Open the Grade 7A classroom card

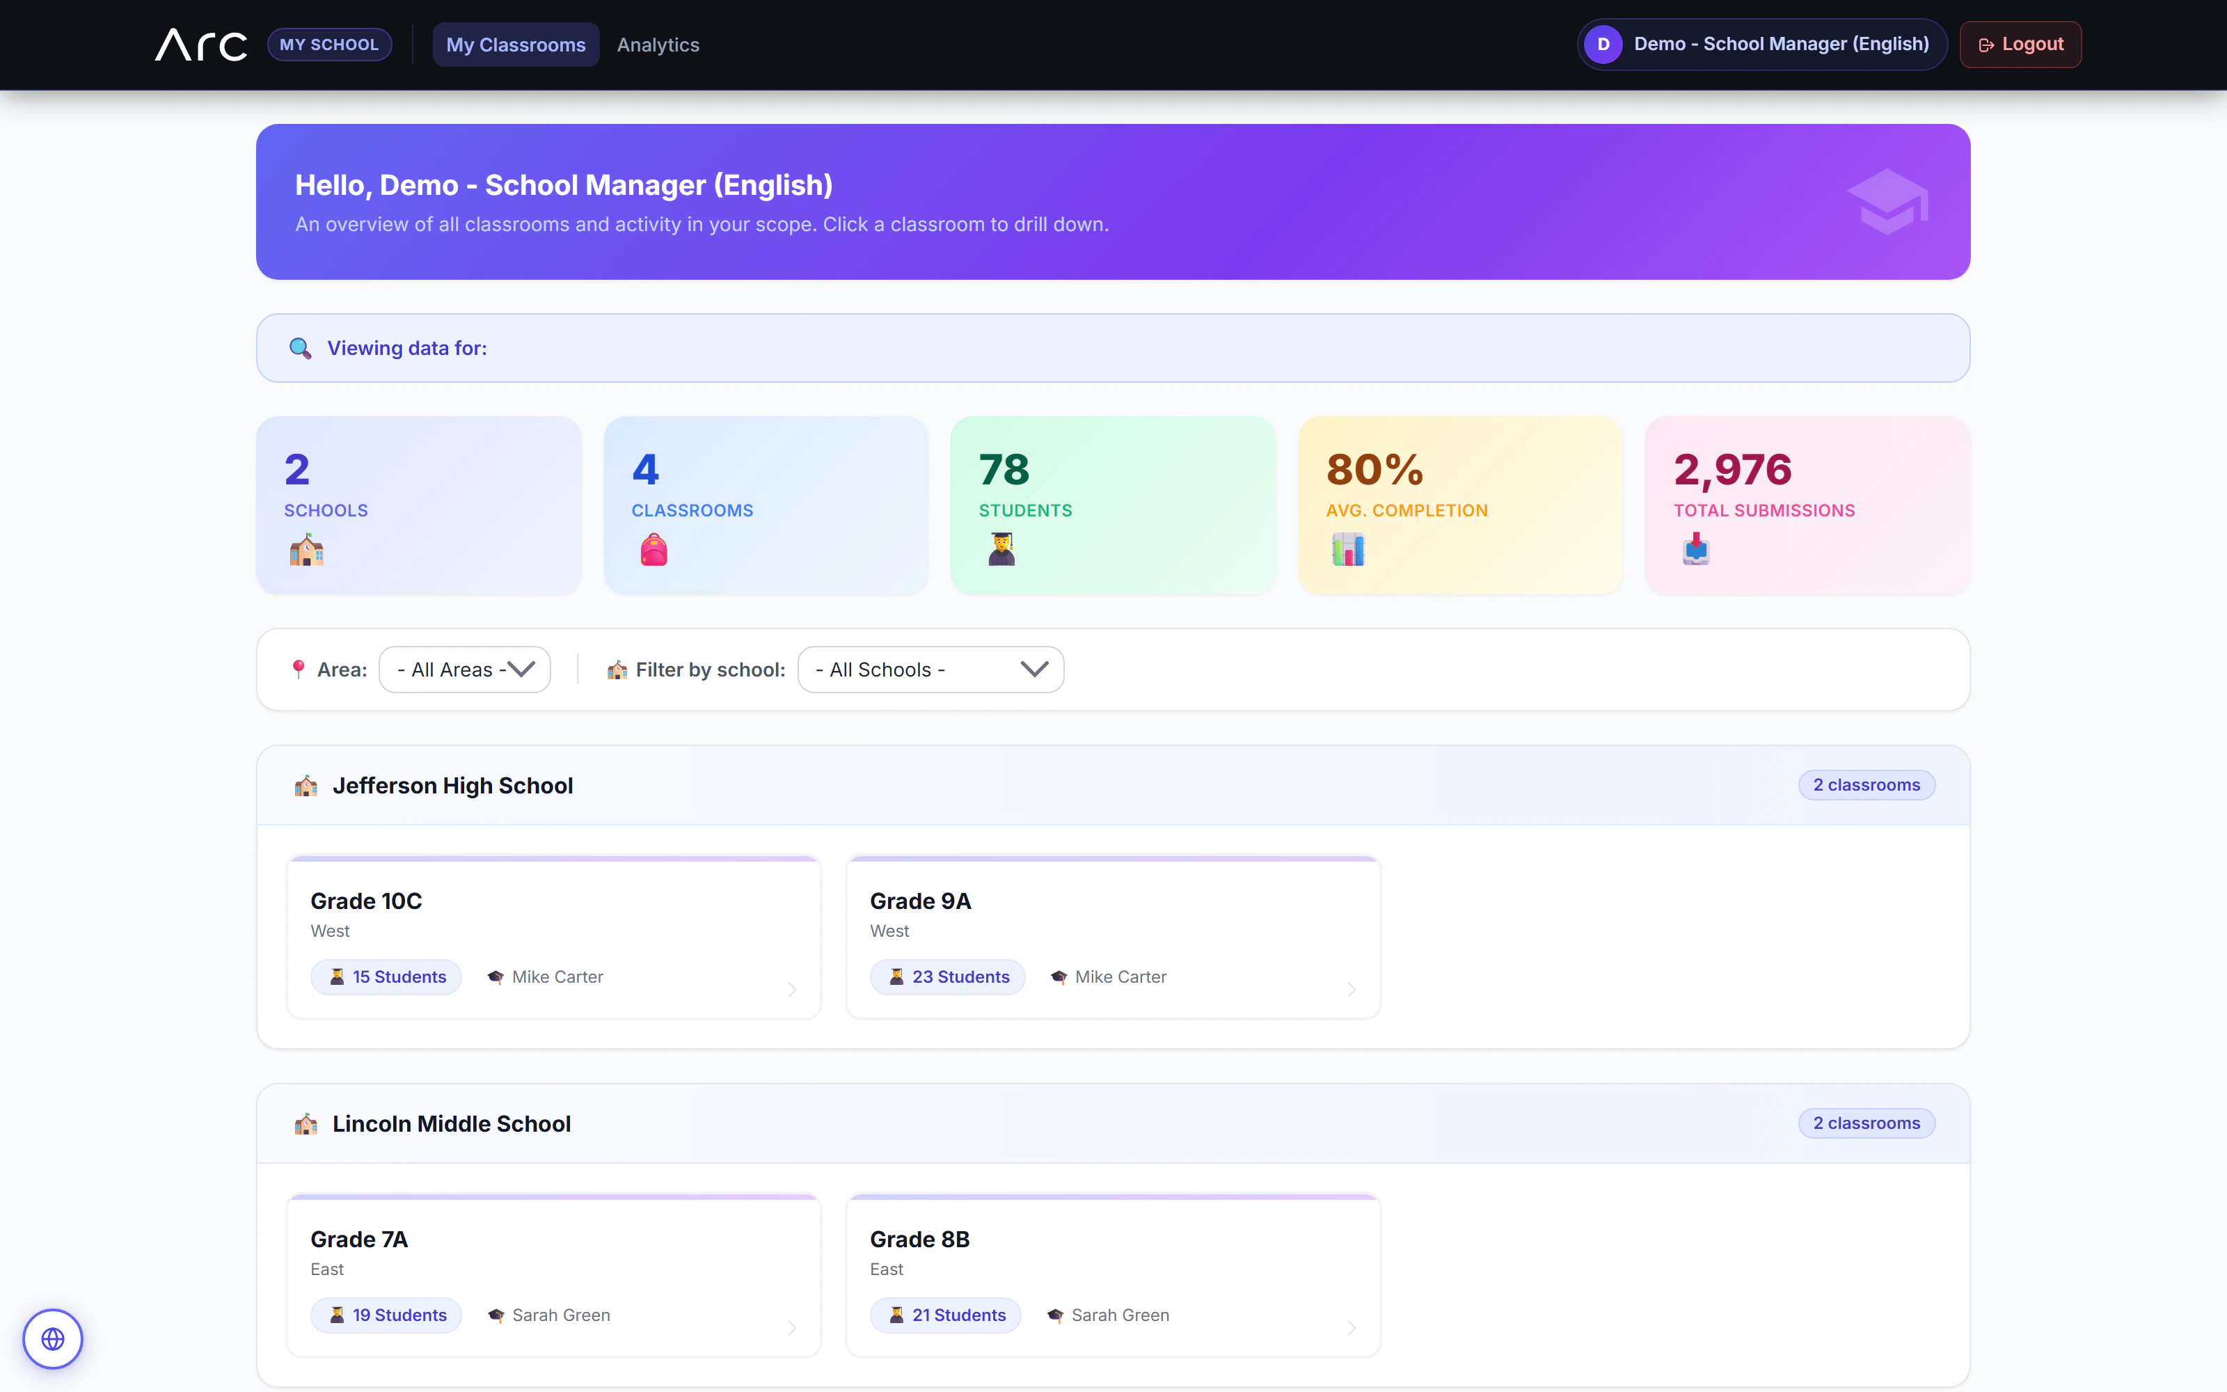coord(554,1275)
